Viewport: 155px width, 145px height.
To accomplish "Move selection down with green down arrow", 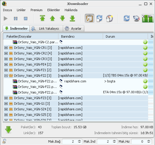I will [x=62, y=18].
